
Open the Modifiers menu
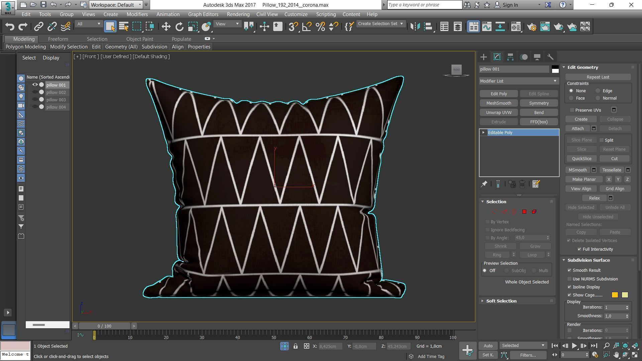pyautogui.click(x=137, y=14)
